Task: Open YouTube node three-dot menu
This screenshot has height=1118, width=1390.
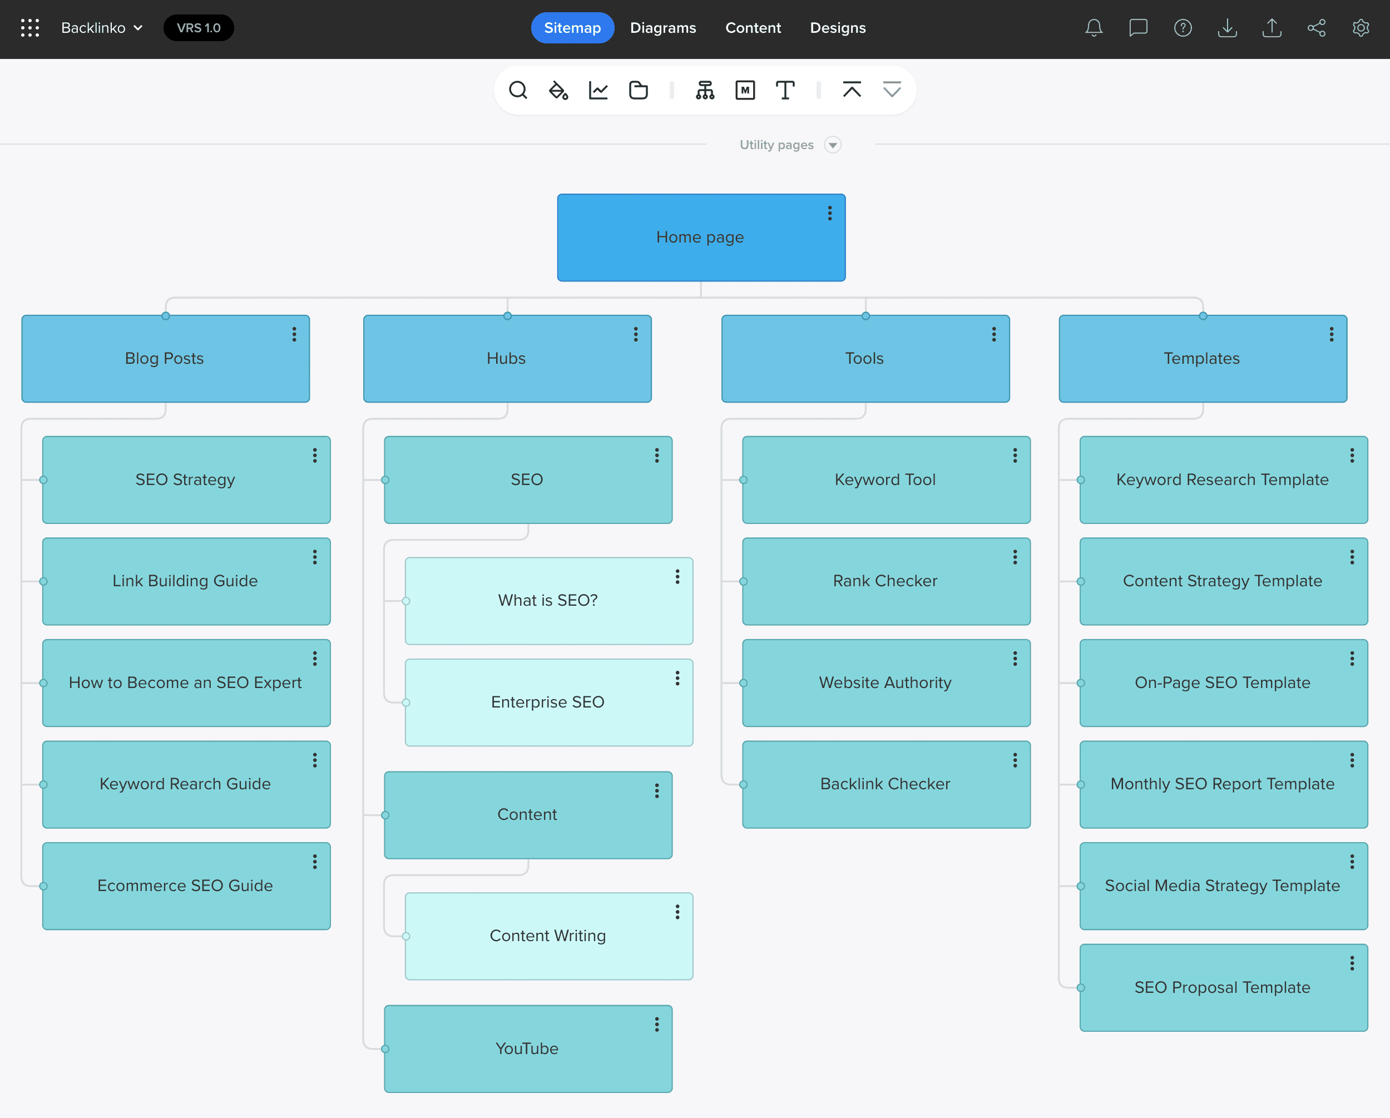Action: (656, 1024)
